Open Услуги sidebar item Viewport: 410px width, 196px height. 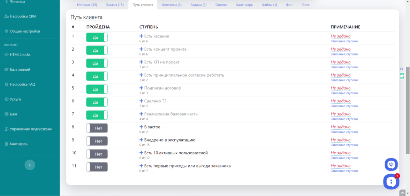13,99
